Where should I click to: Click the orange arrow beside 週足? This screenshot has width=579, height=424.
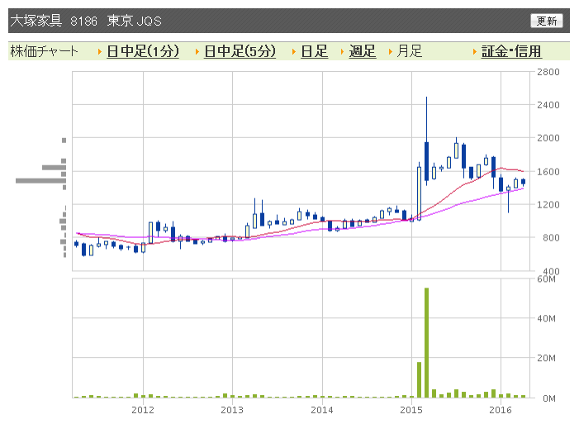342,52
